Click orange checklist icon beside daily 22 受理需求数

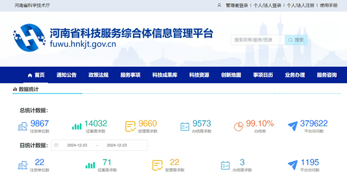pos(157,165)
